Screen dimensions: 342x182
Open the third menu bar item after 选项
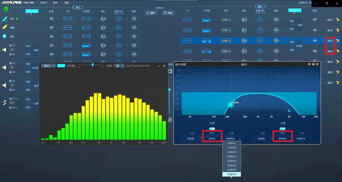[x=67, y=3]
